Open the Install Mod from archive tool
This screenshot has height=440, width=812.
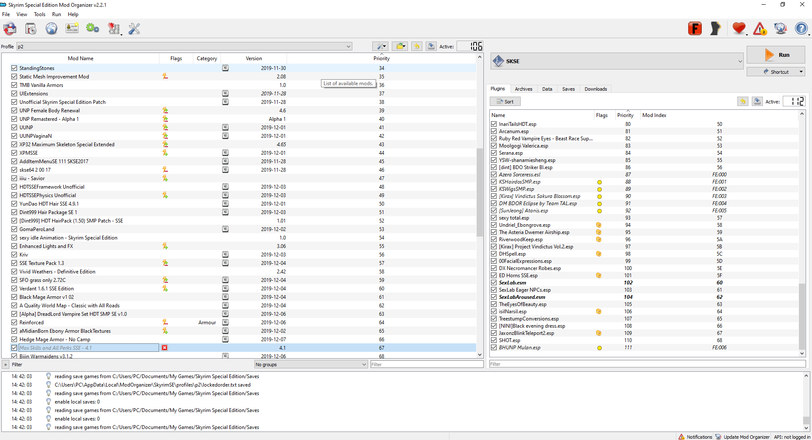(x=31, y=29)
